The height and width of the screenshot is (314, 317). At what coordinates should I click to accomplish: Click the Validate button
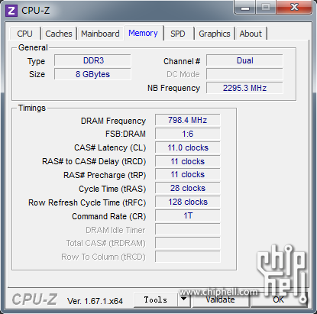click(221, 299)
